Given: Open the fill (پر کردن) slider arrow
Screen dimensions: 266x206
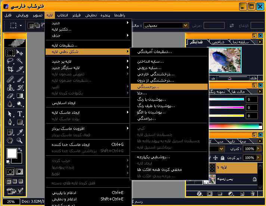Looking at the screenshot, I should pyautogui.click(x=258, y=157).
